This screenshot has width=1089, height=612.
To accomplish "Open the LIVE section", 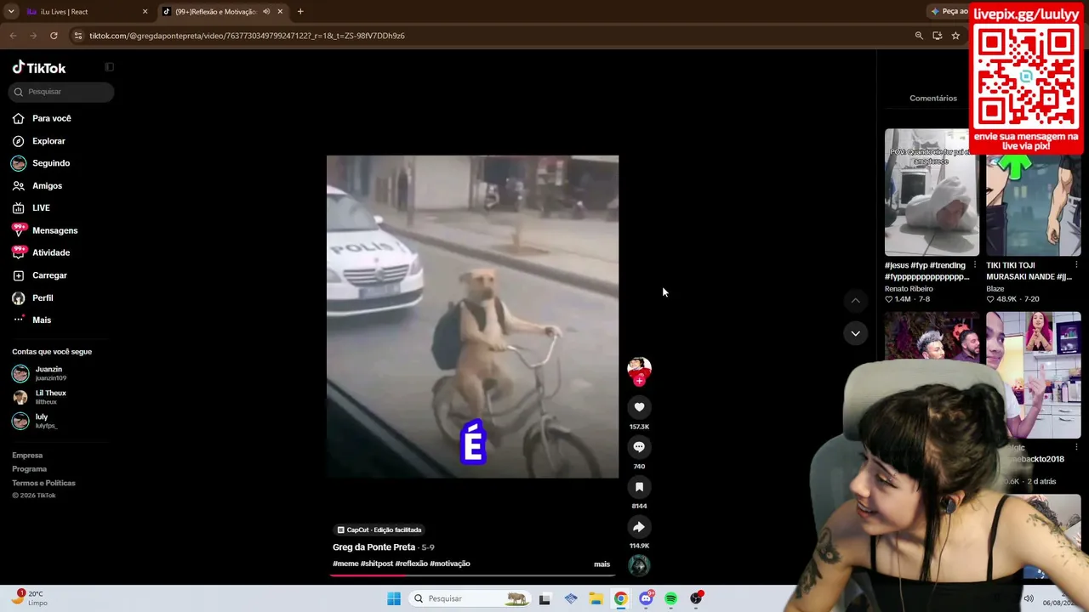I will tap(31, 207).
